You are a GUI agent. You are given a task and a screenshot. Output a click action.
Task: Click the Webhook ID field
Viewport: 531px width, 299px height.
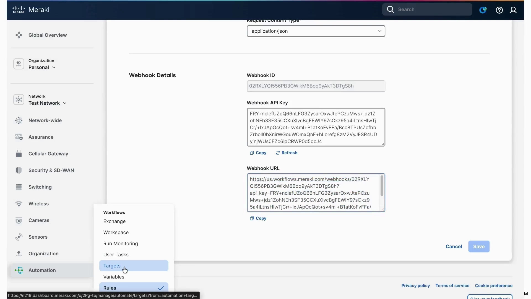point(316,86)
